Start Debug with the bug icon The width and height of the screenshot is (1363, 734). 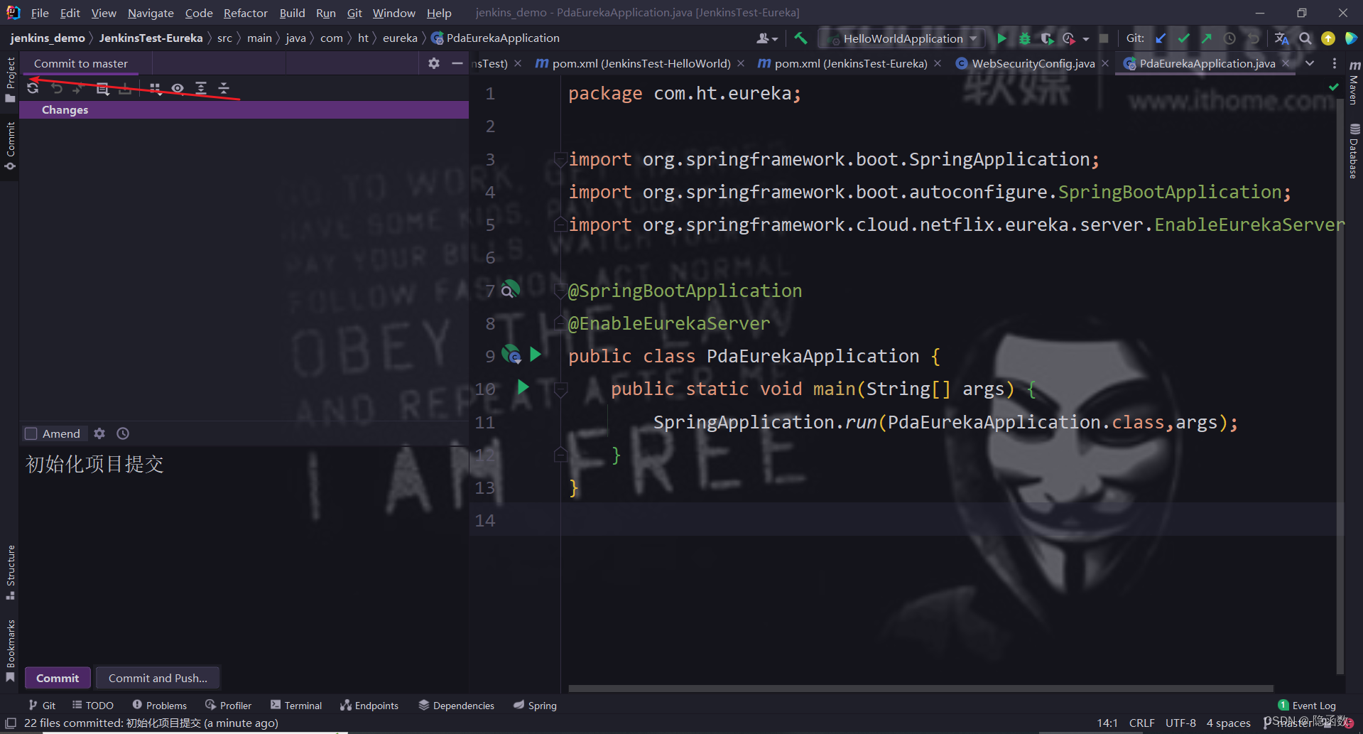tap(1024, 38)
